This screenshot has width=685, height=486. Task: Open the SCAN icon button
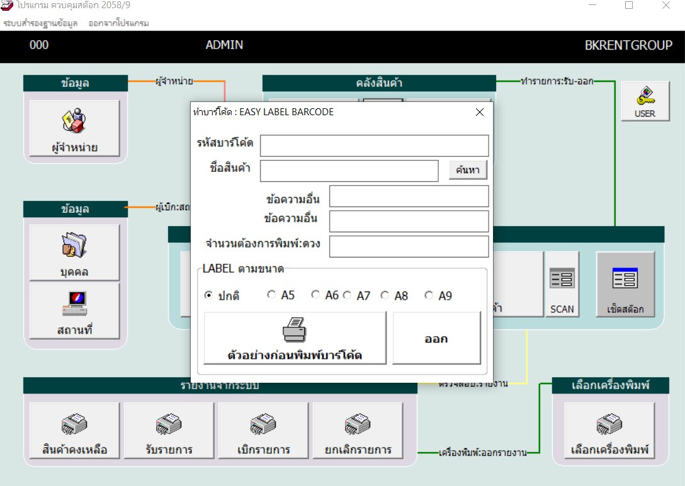(562, 285)
